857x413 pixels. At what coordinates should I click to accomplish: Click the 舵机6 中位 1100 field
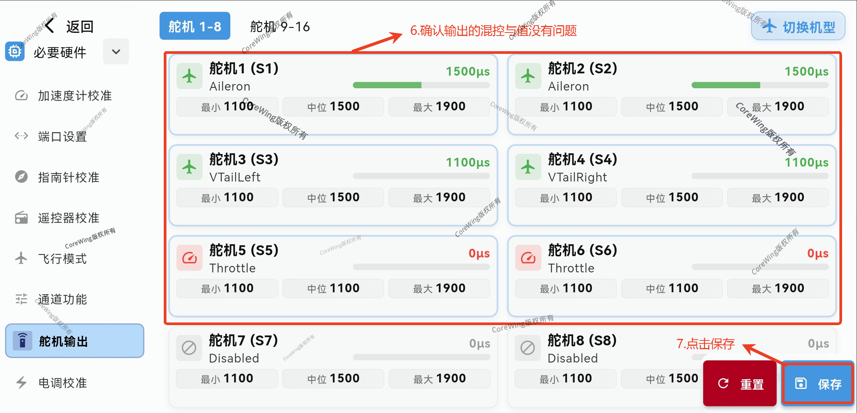tap(672, 288)
